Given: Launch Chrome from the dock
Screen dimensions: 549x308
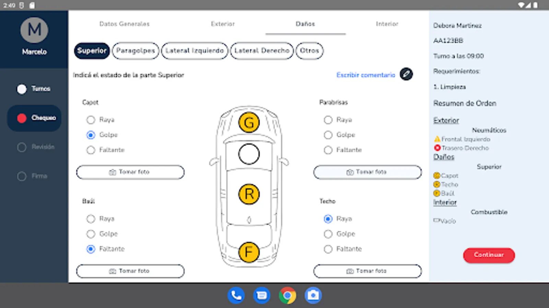Looking at the screenshot, I should coord(288,295).
